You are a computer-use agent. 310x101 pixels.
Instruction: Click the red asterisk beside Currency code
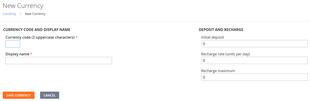(x=77, y=37)
